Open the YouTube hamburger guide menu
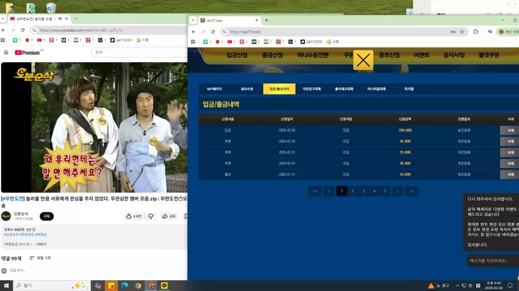 [x=6, y=52]
